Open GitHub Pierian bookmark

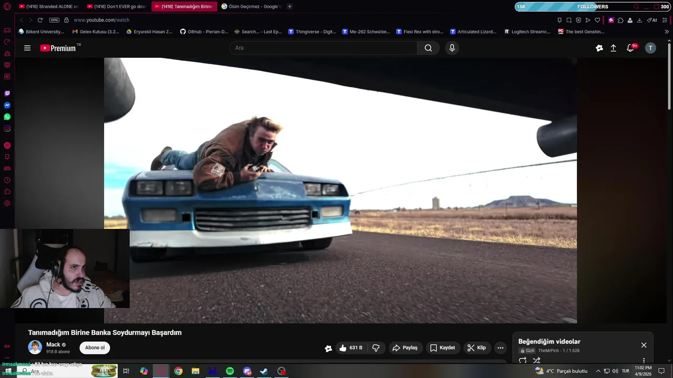pos(204,31)
